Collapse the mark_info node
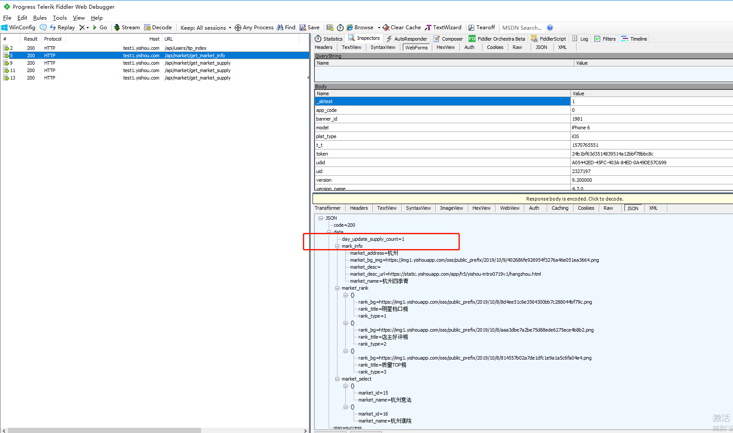The height and width of the screenshot is (433, 733). pyautogui.click(x=337, y=246)
